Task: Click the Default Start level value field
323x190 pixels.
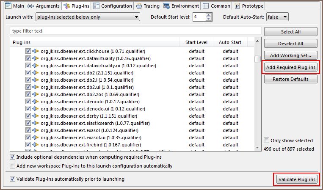Action: [x=199, y=17]
